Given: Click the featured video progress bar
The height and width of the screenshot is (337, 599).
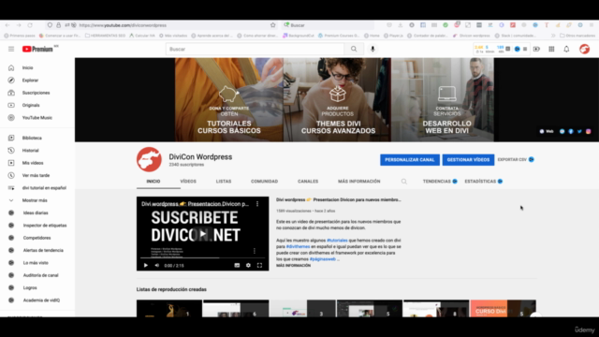Looking at the screenshot, I should 202,258.
